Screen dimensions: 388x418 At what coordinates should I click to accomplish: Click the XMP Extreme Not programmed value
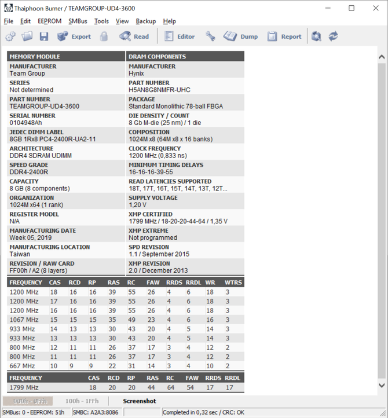(153, 237)
